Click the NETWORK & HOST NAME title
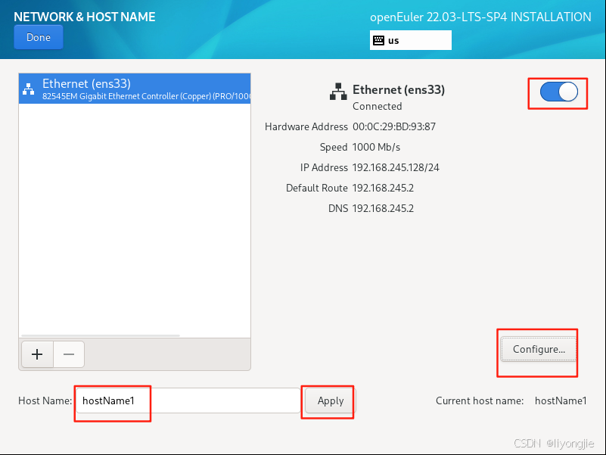 tap(85, 17)
